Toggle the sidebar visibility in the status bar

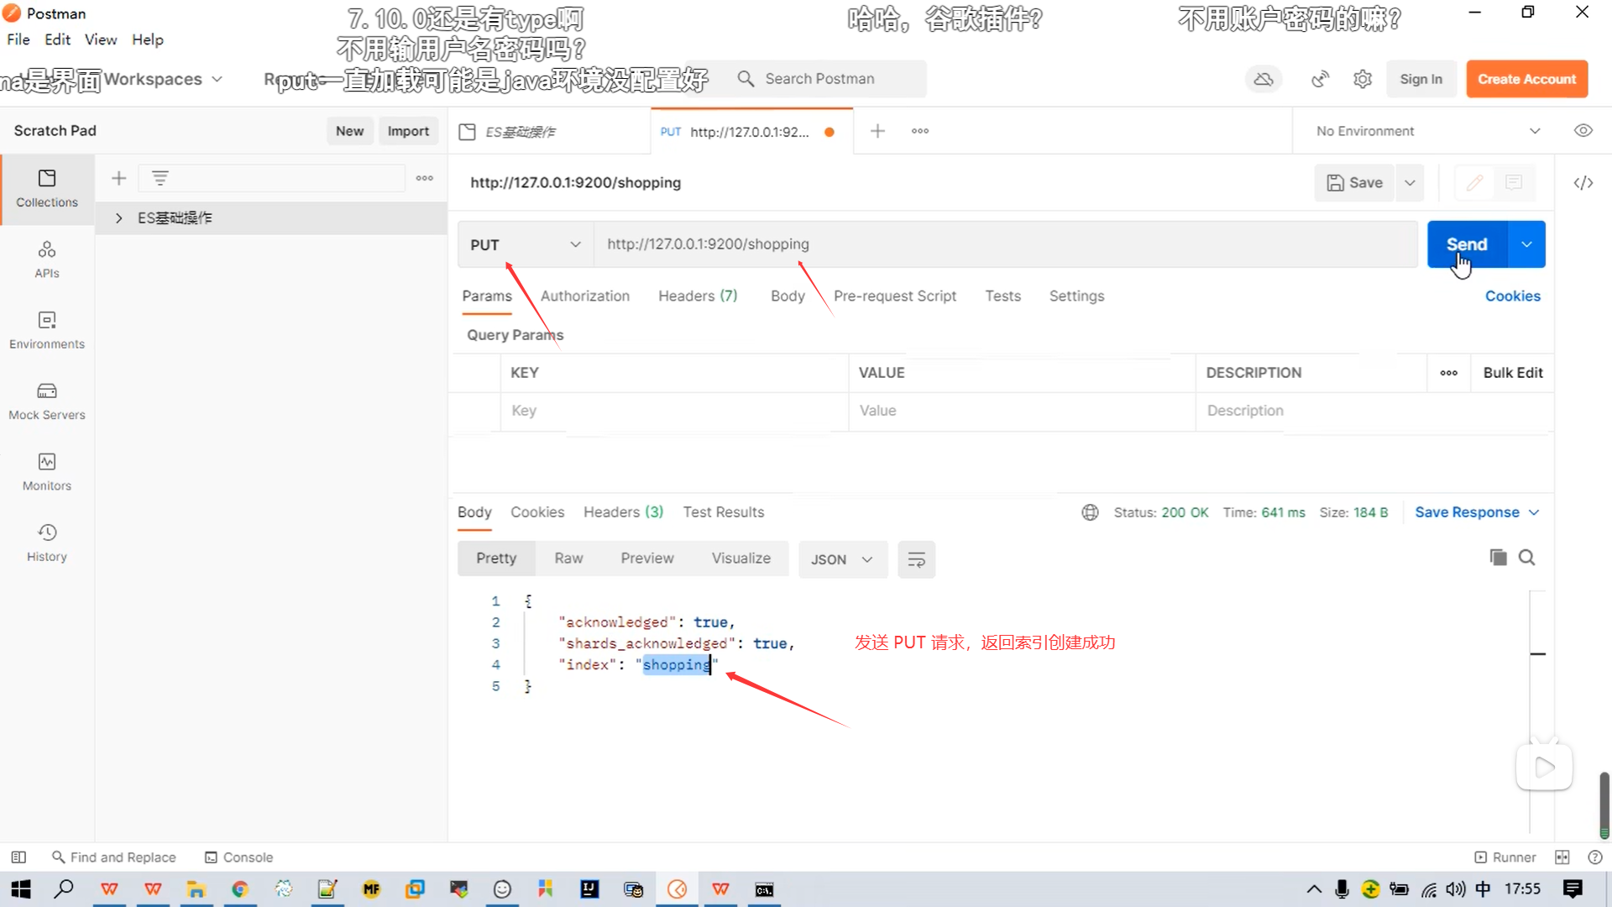[18, 857]
